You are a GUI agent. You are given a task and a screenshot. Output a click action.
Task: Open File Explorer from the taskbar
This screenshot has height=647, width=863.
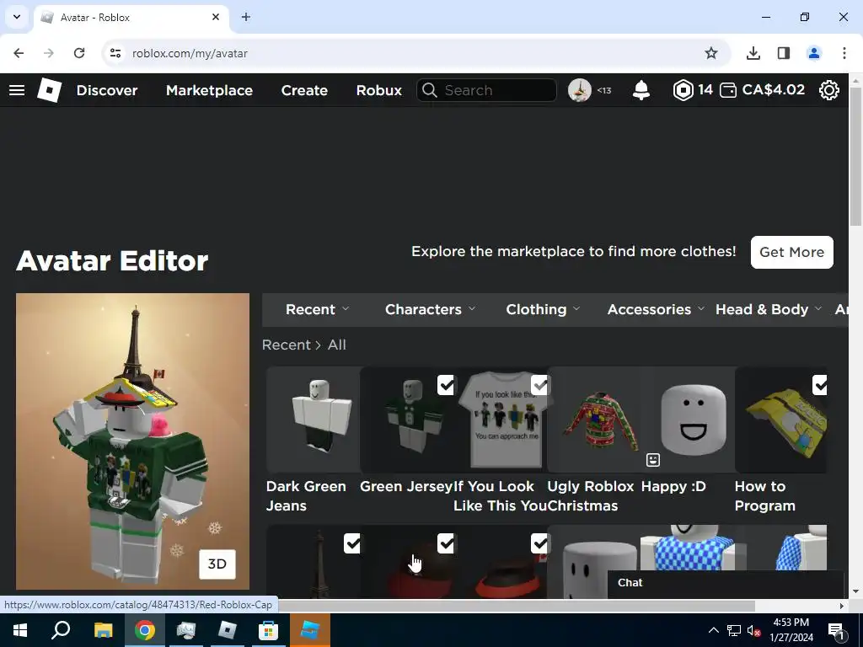[103, 630]
